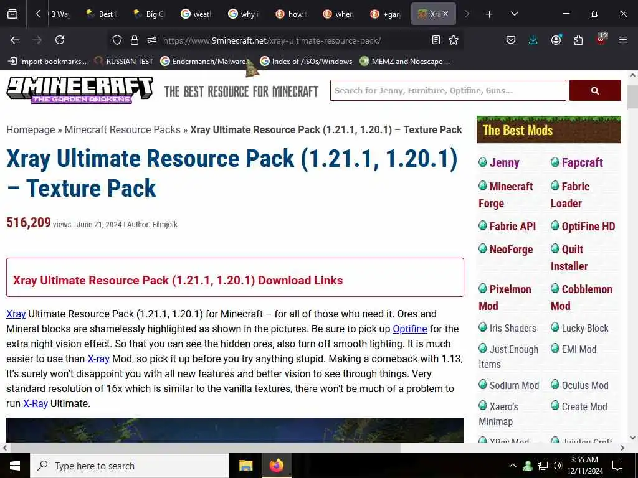Open Quilt Installer sidebar link
This screenshot has width=638, height=478.
(569, 258)
